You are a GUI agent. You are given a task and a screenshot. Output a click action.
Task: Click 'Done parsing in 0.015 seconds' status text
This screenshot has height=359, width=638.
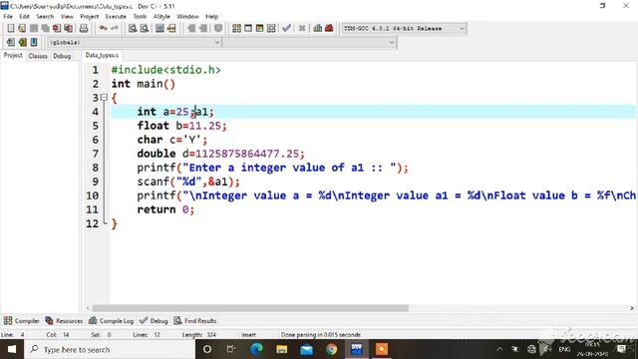321,335
